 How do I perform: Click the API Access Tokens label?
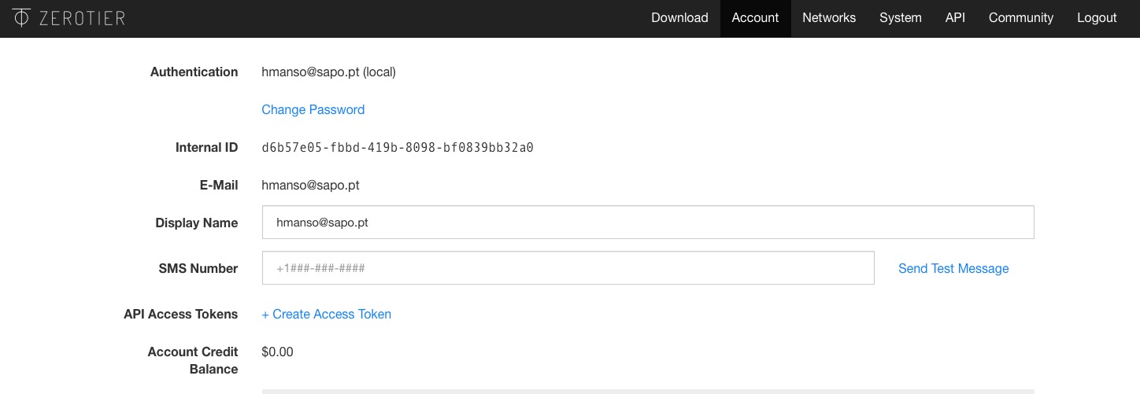[x=180, y=314]
